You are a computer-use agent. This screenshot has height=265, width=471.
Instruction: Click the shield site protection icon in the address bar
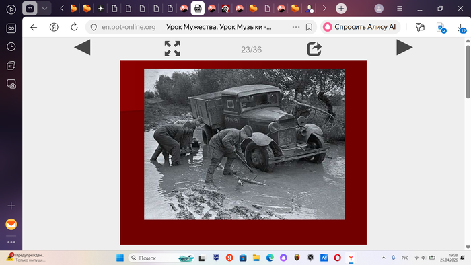point(94,27)
